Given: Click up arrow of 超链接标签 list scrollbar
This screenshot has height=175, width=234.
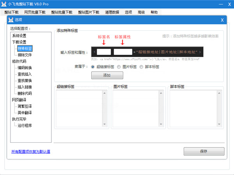Looking at the screenshot, I should click(x=105, y=93).
